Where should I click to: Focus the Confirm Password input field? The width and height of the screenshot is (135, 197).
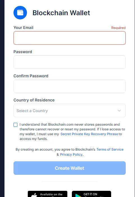[x=70, y=86]
